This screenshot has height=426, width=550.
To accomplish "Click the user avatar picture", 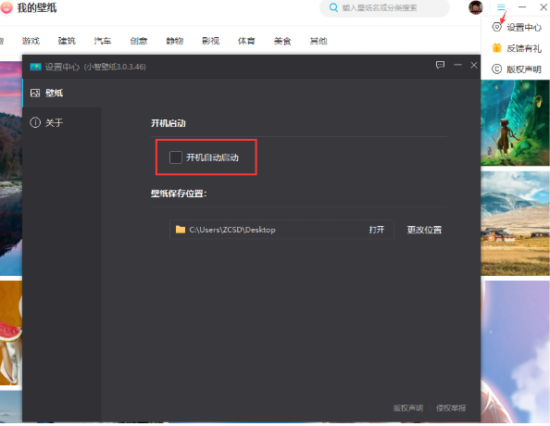I will pos(476,7).
